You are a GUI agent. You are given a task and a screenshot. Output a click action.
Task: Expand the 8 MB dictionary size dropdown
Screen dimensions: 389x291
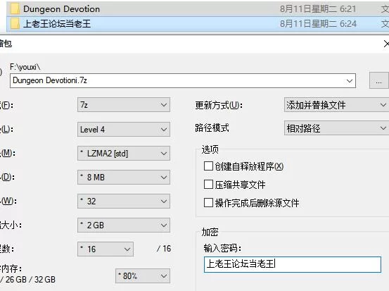[124, 177]
